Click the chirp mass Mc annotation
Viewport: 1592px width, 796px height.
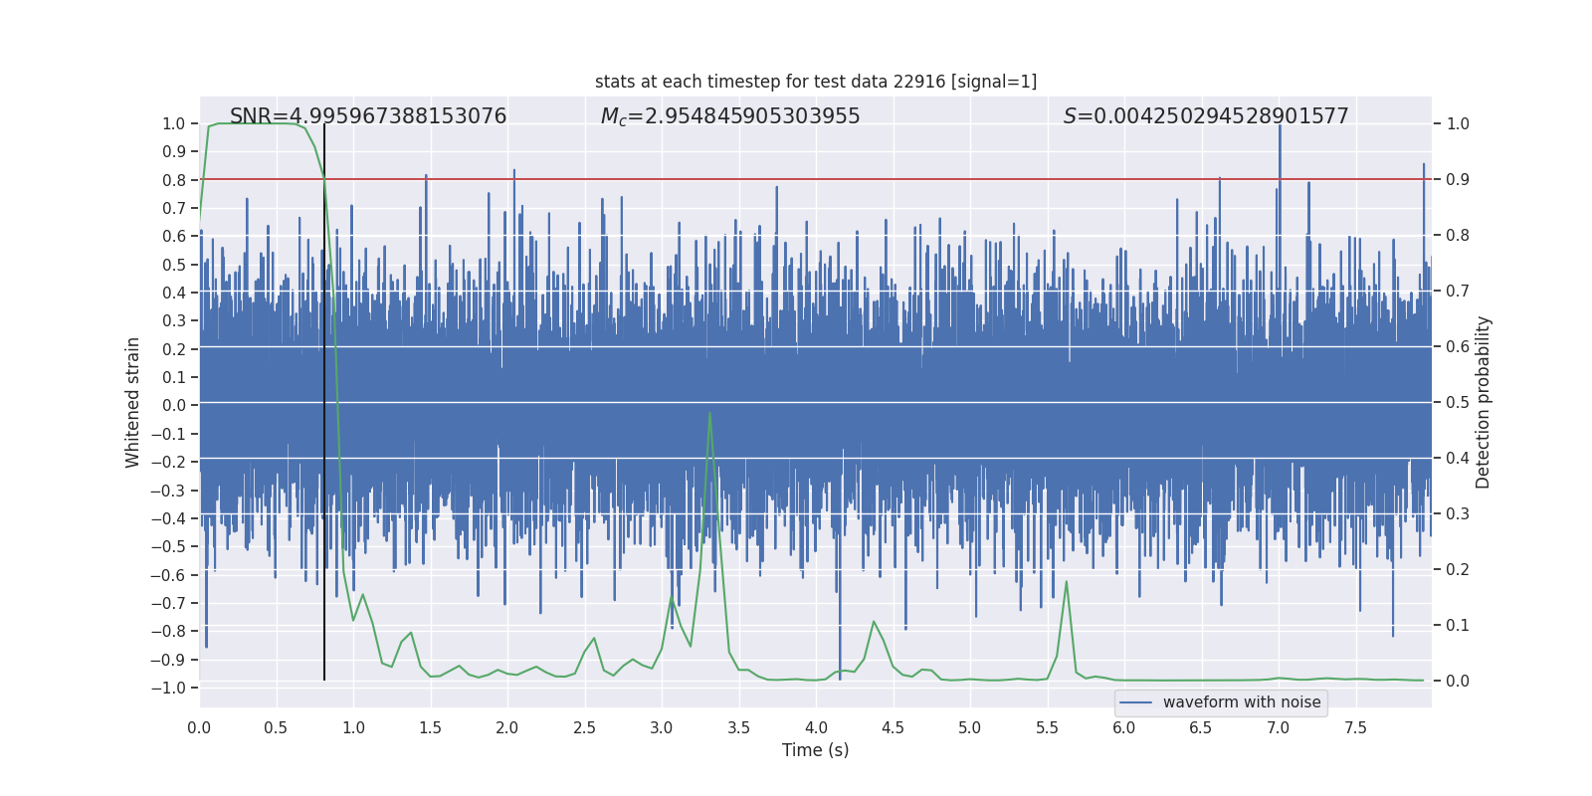[730, 116]
